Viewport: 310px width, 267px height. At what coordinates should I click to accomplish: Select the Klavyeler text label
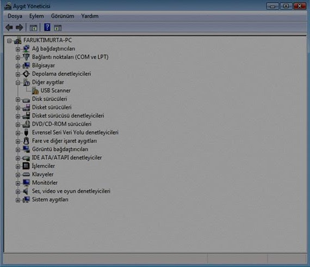pos(43,174)
